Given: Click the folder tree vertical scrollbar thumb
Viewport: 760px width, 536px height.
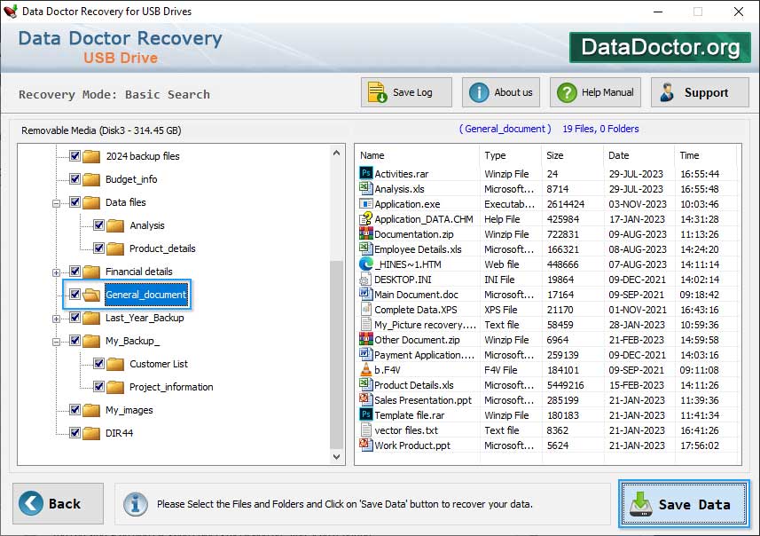Looking at the screenshot, I should pyautogui.click(x=337, y=355).
